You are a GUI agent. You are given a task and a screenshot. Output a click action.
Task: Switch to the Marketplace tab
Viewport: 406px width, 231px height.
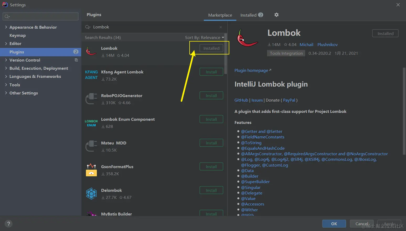coord(220,15)
